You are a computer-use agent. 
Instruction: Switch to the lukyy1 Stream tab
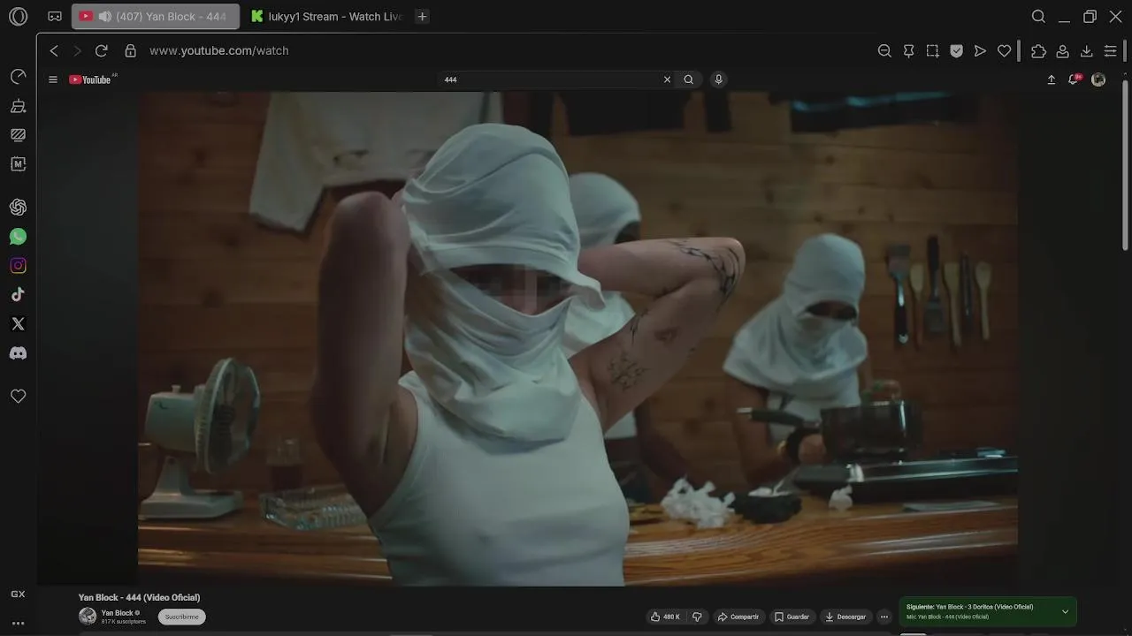coord(325,16)
